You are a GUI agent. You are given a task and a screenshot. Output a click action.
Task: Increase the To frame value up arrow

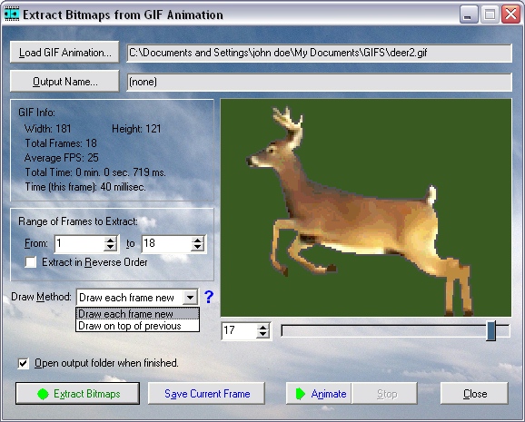click(197, 240)
